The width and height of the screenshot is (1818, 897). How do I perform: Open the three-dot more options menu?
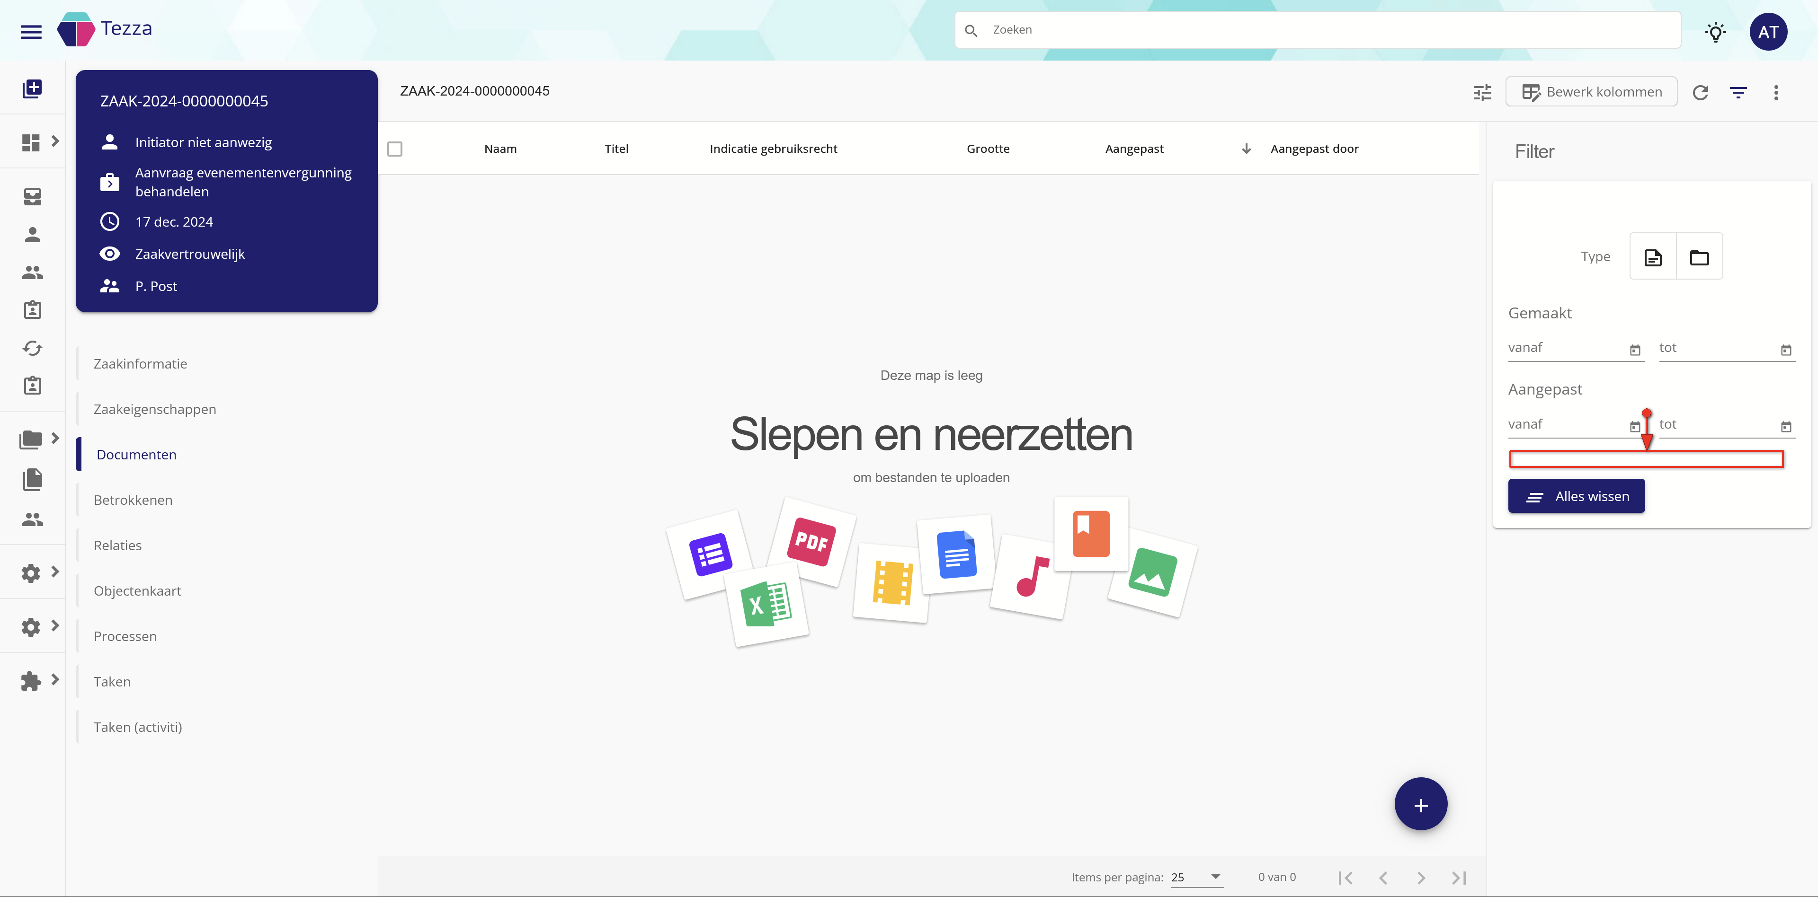[x=1776, y=92]
